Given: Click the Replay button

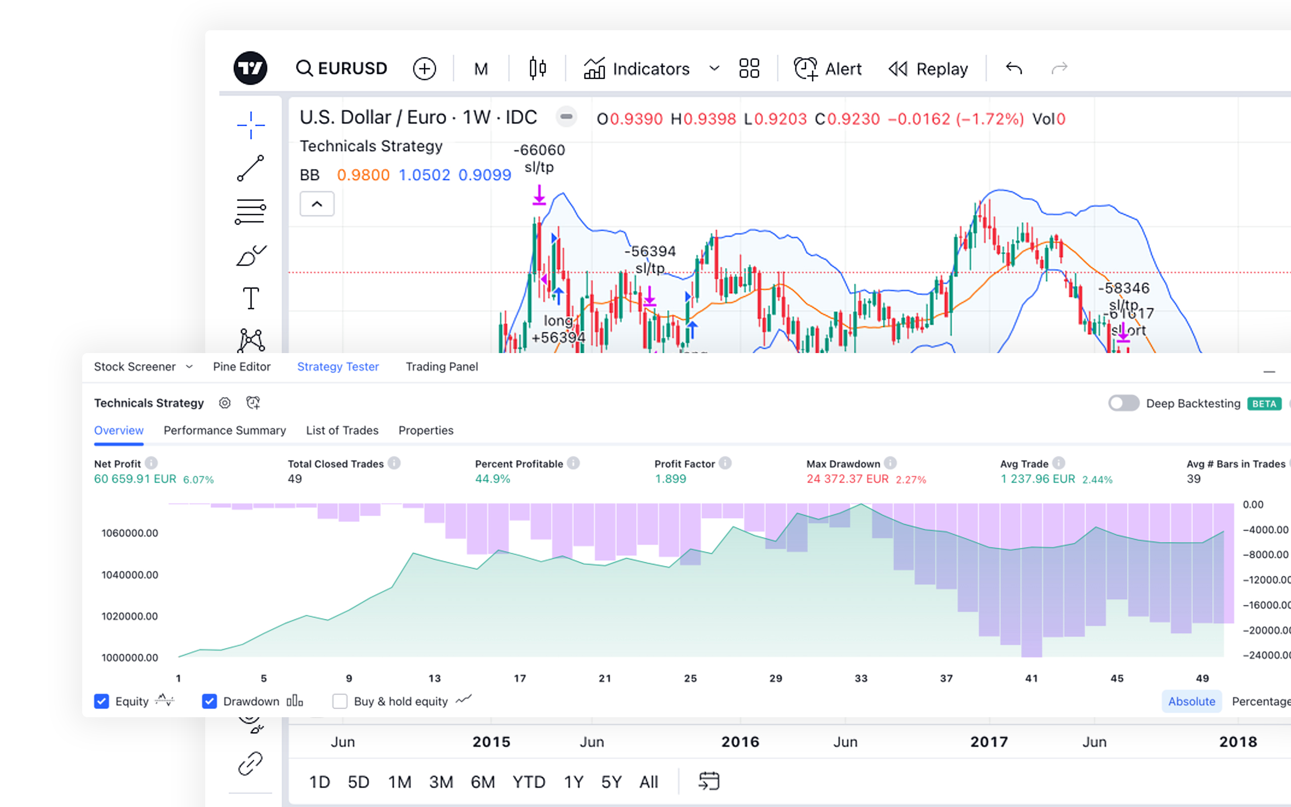Looking at the screenshot, I should [x=928, y=68].
